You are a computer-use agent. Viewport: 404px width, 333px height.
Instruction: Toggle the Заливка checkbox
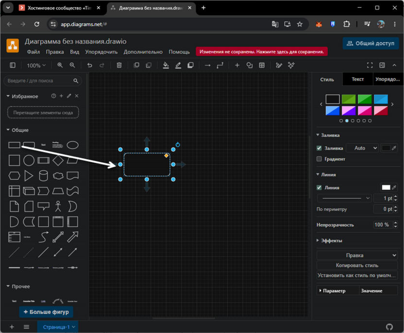tap(319, 148)
